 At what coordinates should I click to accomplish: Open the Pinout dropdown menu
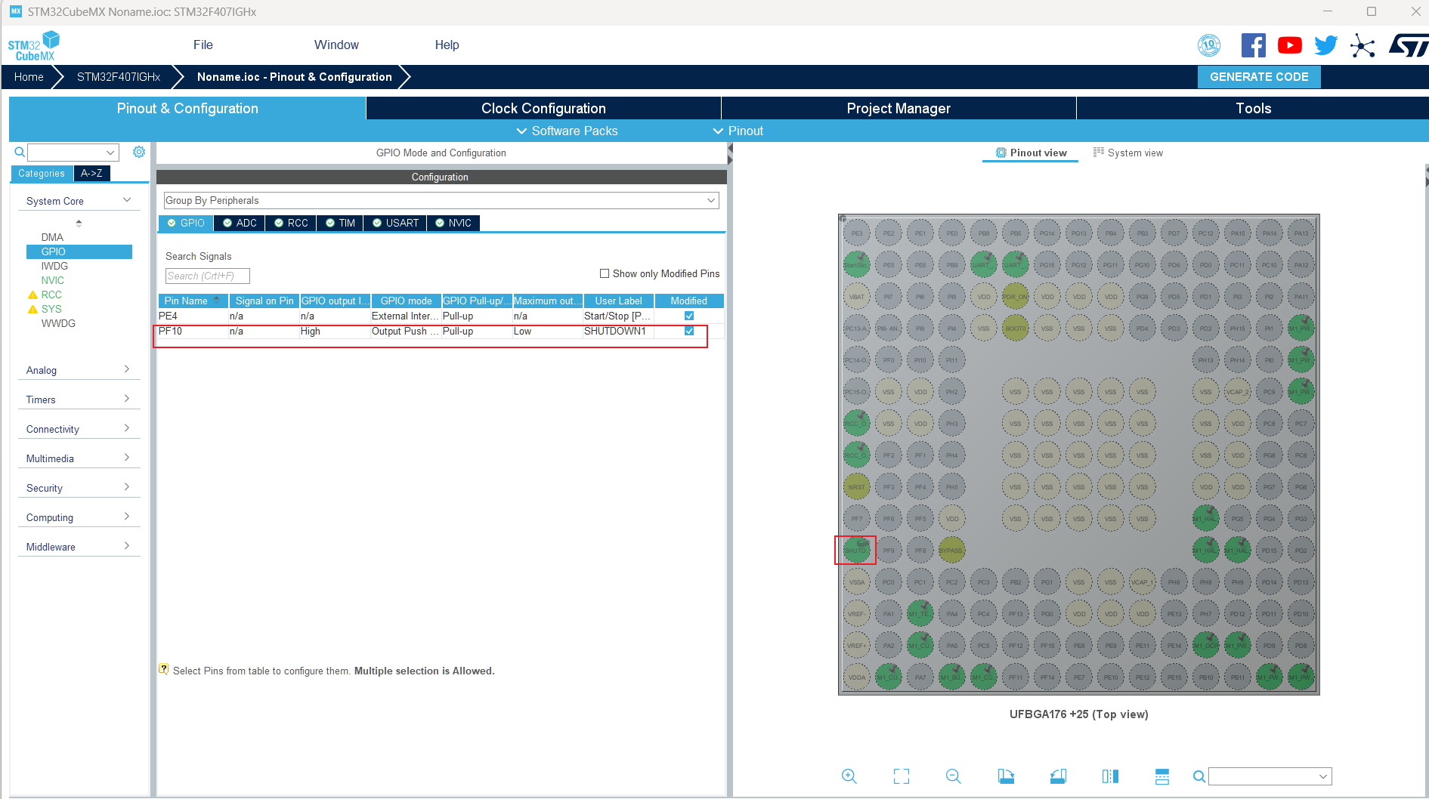tap(738, 131)
